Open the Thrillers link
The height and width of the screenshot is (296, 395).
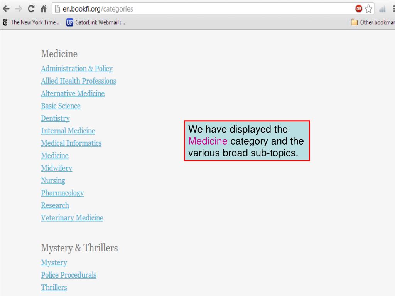point(54,288)
